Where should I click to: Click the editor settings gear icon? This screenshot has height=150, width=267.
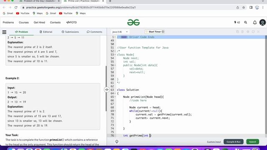pos(248,32)
